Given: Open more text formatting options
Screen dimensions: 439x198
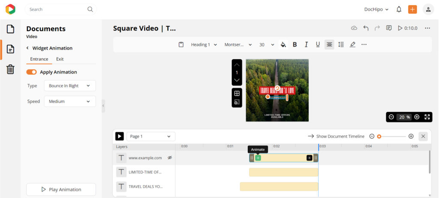Looking at the screenshot, I should point(364,44).
